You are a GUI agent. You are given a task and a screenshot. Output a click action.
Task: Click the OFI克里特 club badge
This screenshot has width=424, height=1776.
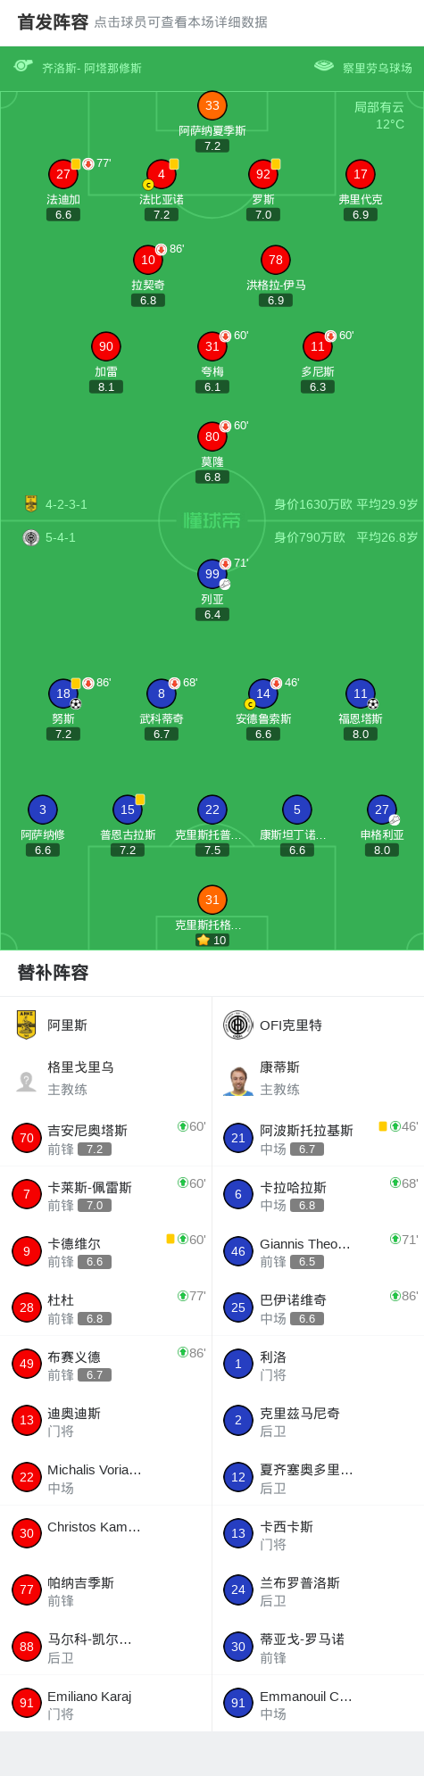238,1025
